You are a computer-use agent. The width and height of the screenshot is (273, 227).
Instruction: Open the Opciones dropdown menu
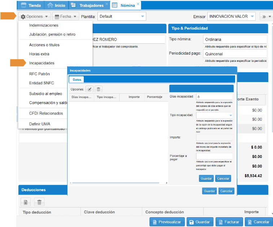[x=35, y=17]
